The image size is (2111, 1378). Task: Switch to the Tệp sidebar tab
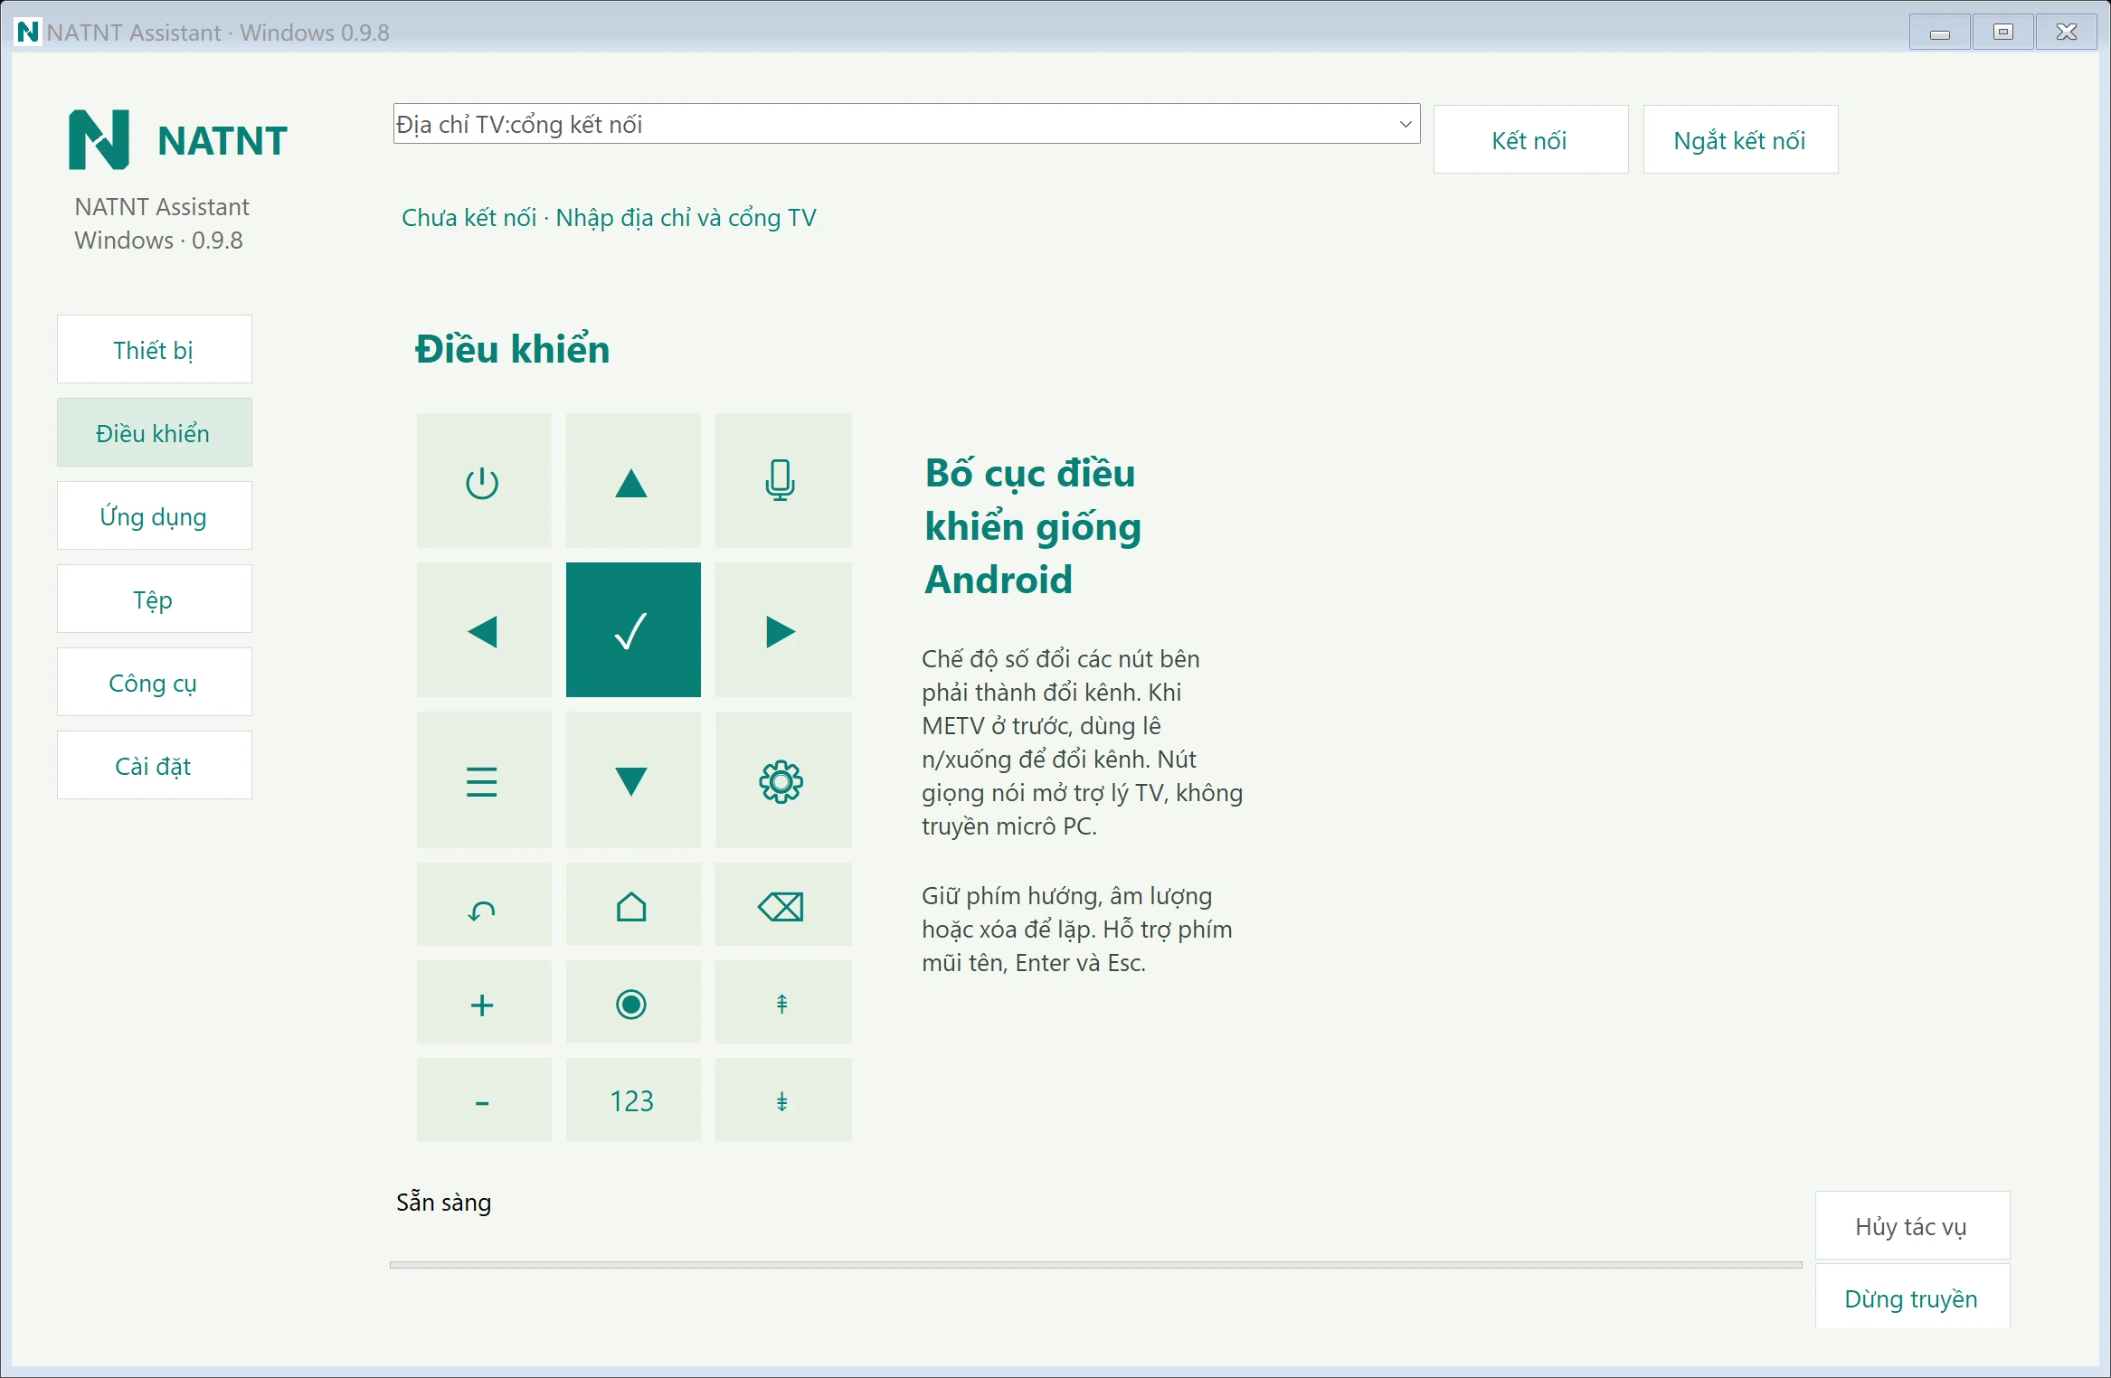pyautogui.click(x=154, y=599)
